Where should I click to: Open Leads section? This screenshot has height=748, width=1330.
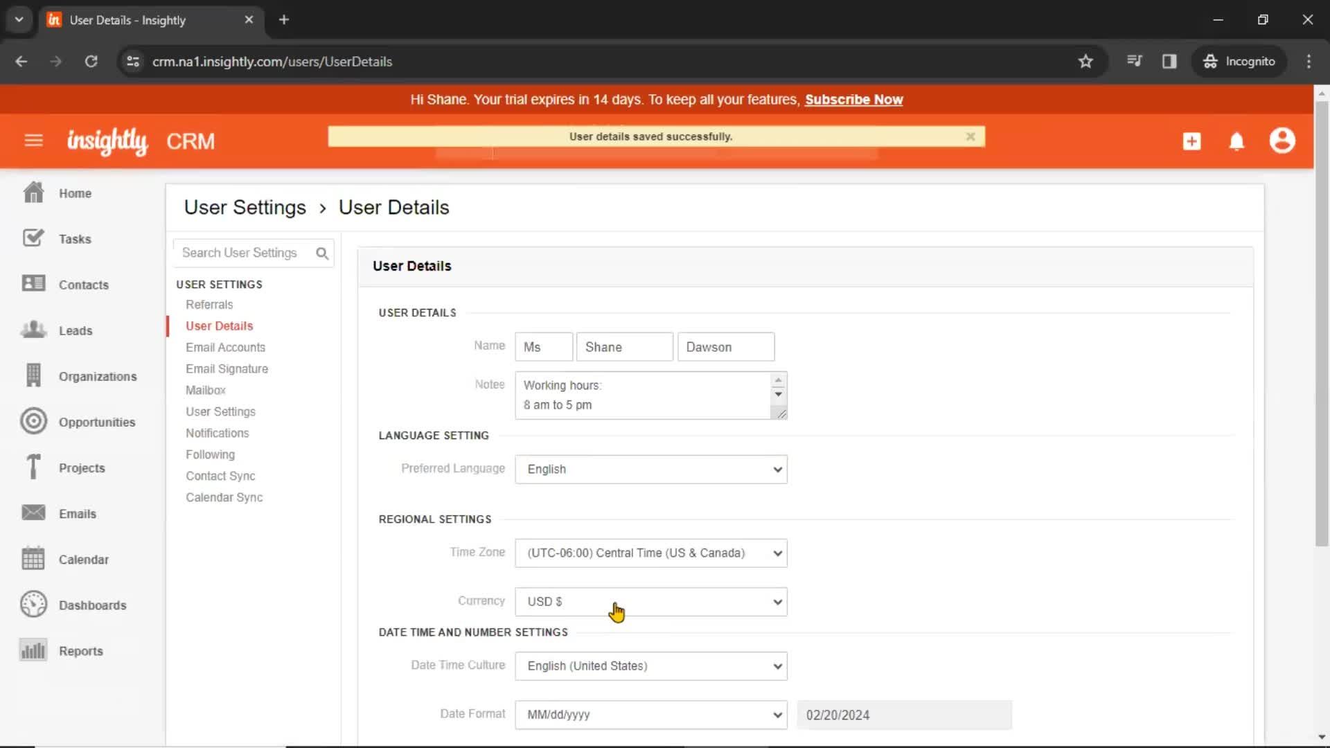coord(76,330)
